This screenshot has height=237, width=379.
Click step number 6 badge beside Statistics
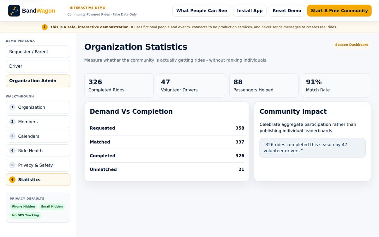12,179
